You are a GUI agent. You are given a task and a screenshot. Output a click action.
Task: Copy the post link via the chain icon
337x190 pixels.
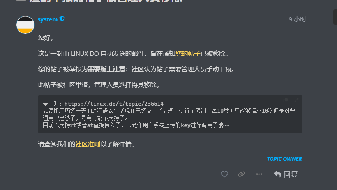[x=242, y=174]
